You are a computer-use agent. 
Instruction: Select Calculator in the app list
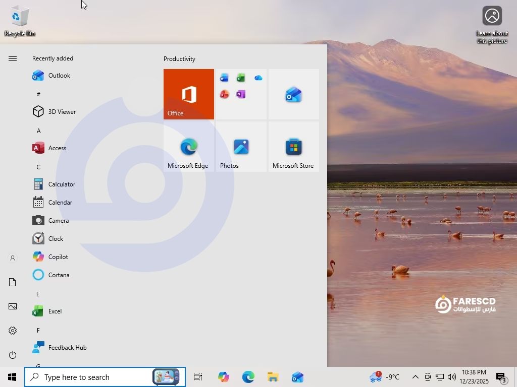tap(62, 184)
